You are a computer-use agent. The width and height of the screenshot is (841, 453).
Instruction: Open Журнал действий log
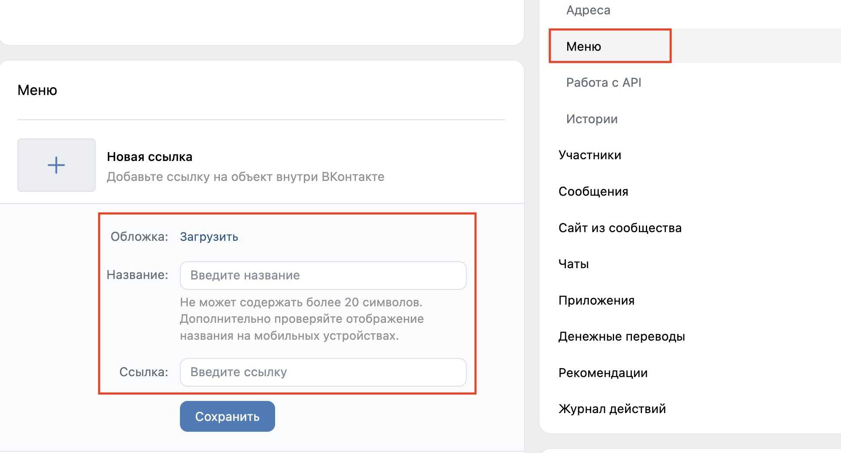pos(612,409)
